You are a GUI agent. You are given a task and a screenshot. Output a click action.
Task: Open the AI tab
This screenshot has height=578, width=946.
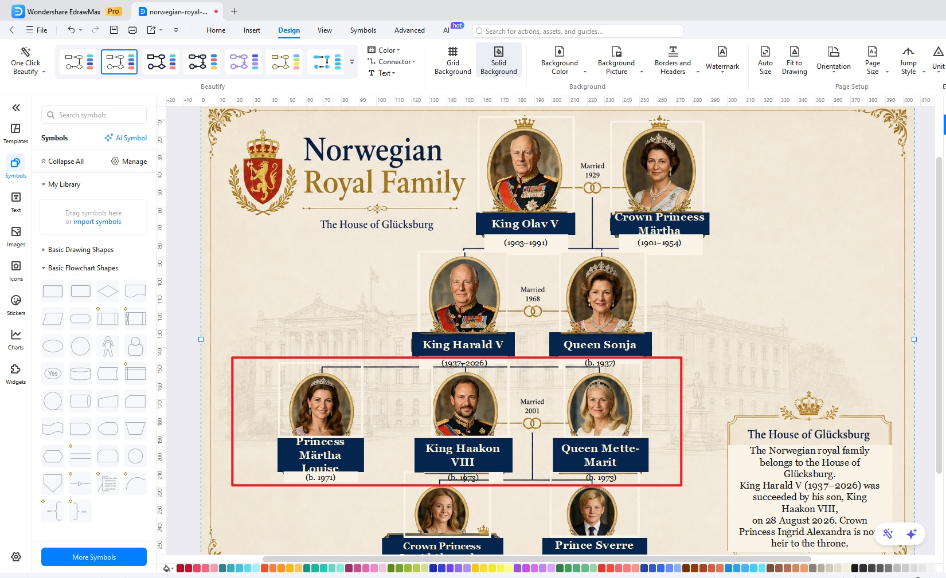click(x=447, y=30)
